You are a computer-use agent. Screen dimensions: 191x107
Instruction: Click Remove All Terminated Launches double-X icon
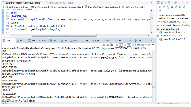[111, 45]
